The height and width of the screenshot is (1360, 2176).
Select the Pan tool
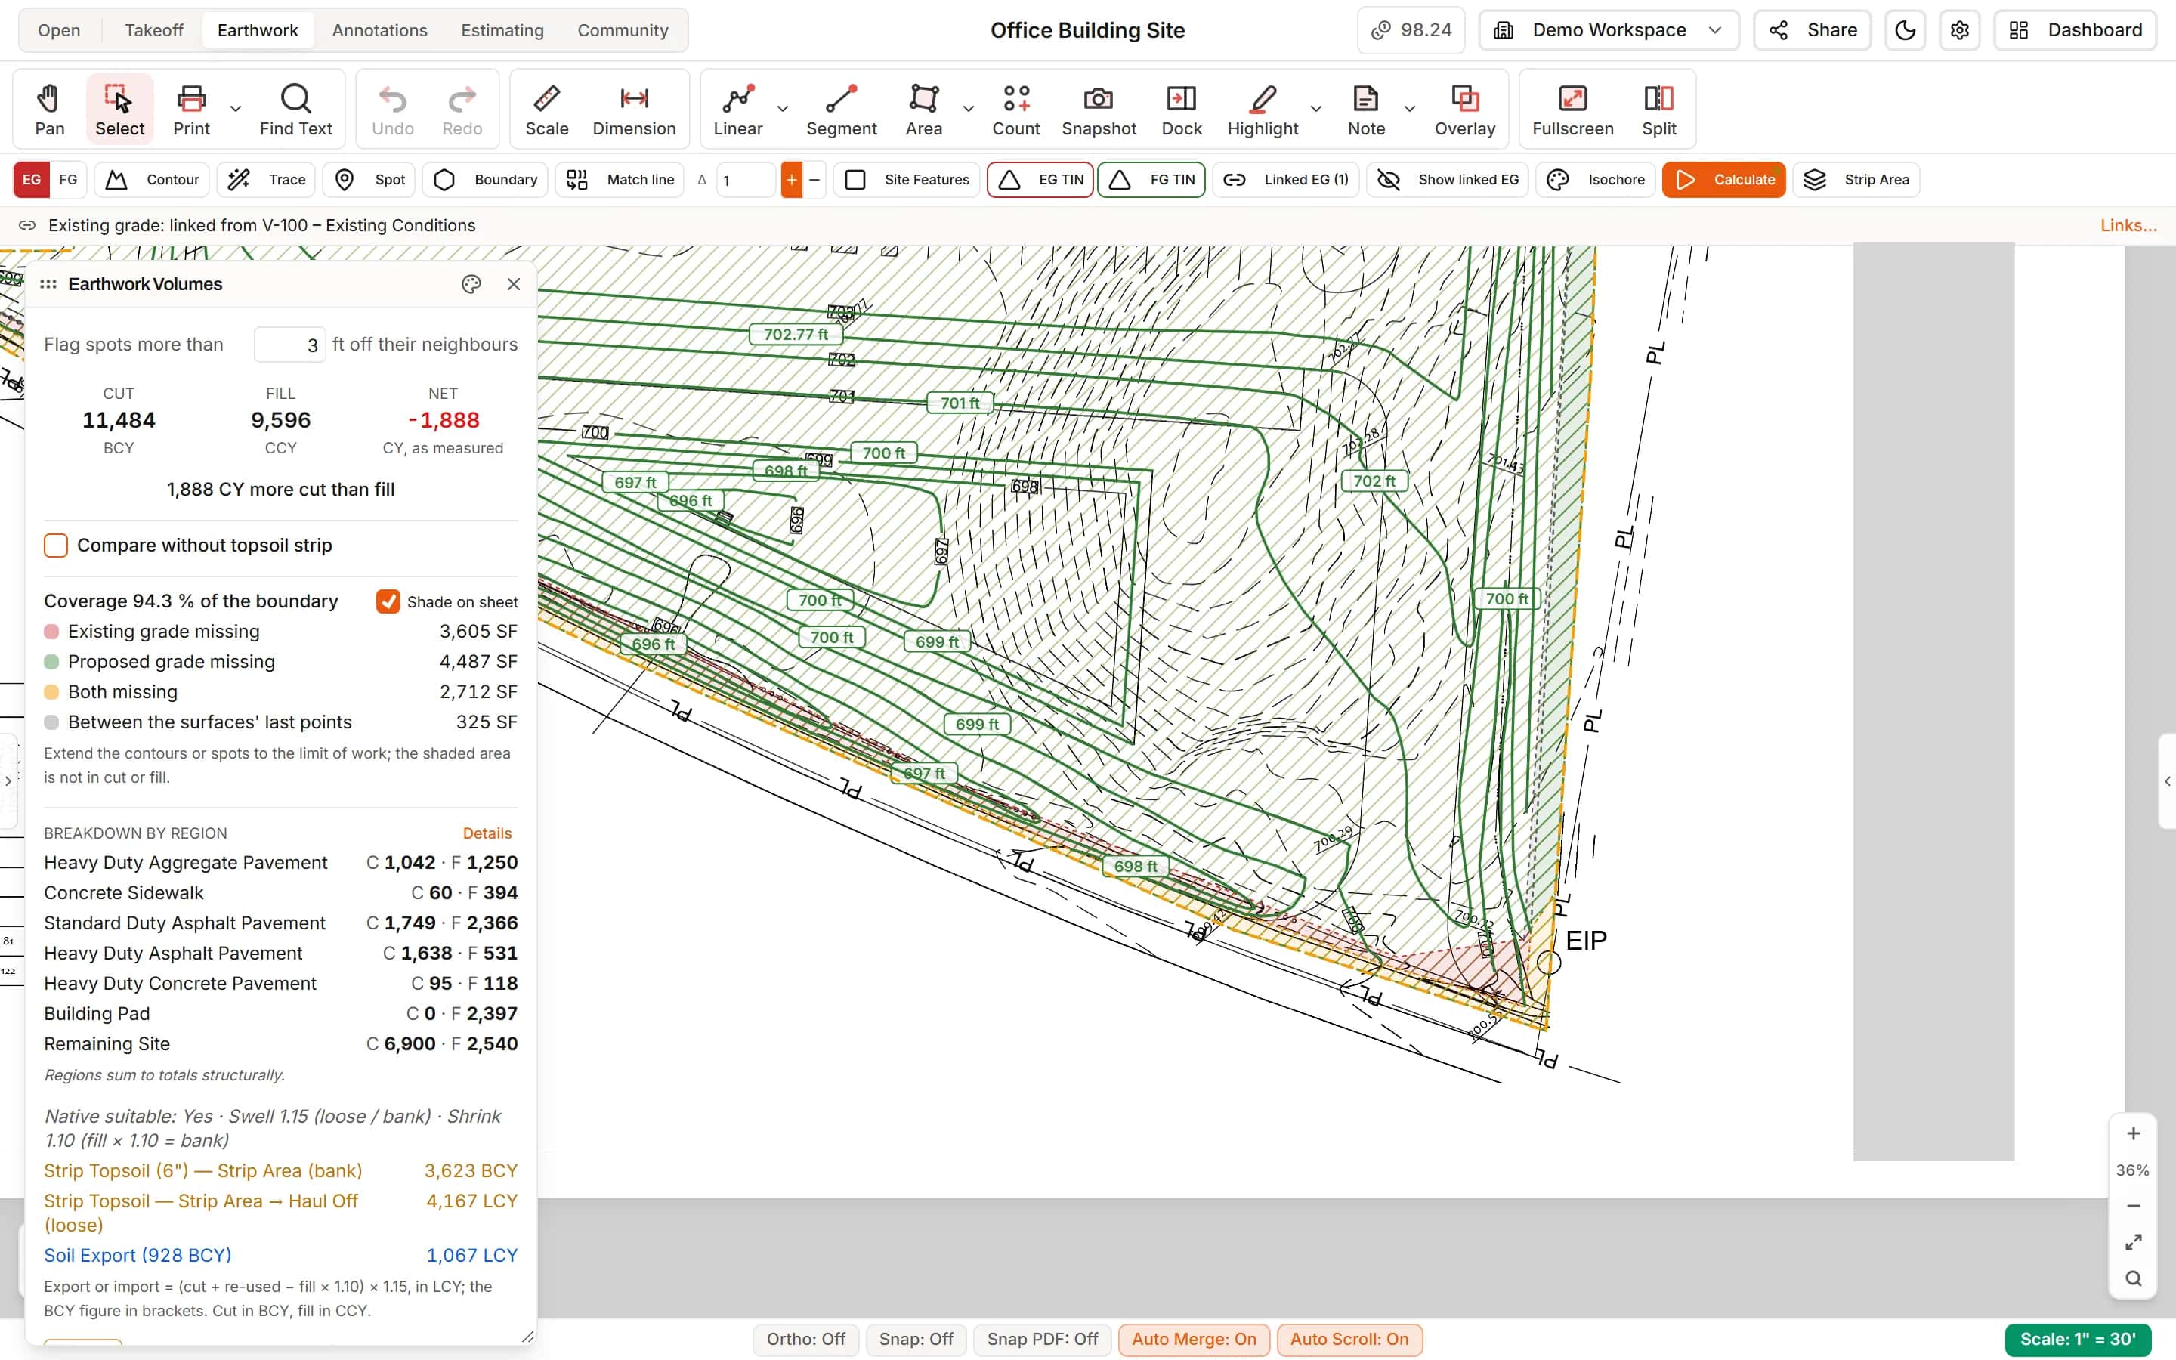49,109
